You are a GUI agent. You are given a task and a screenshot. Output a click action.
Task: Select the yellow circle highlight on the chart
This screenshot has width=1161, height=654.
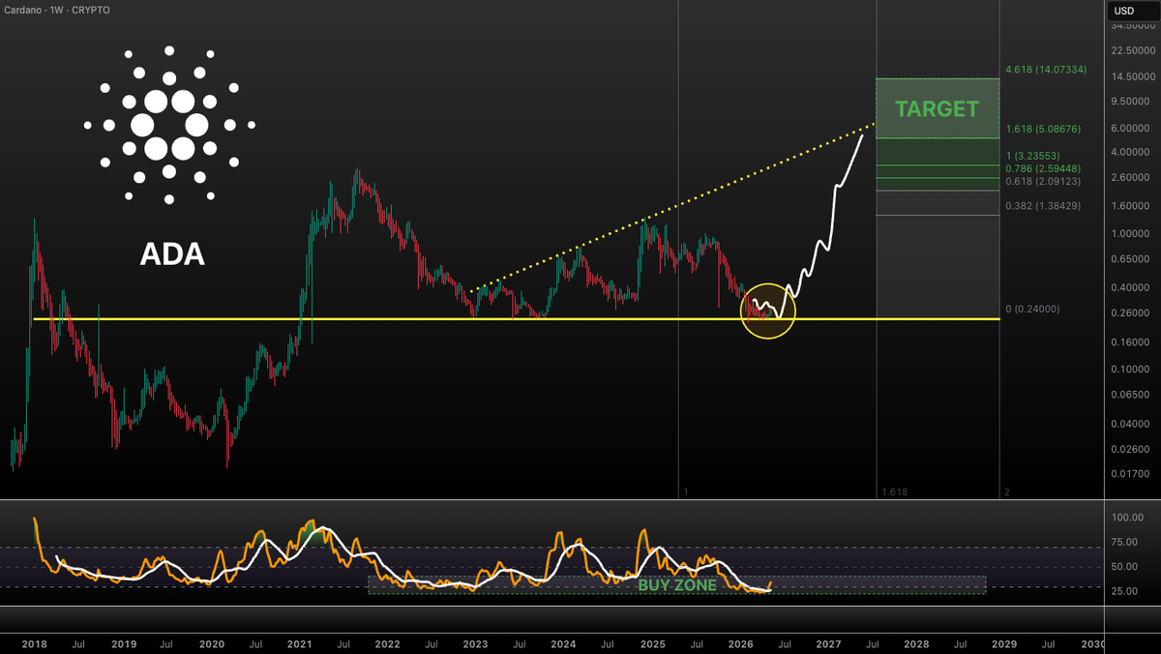tap(768, 312)
